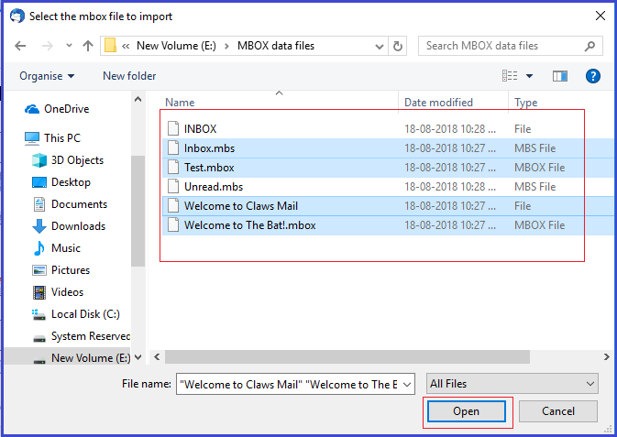Open Videos folder in sidebar
The width and height of the screenshot is (617, 437).
pyautogui.click(x=67, y=292)
